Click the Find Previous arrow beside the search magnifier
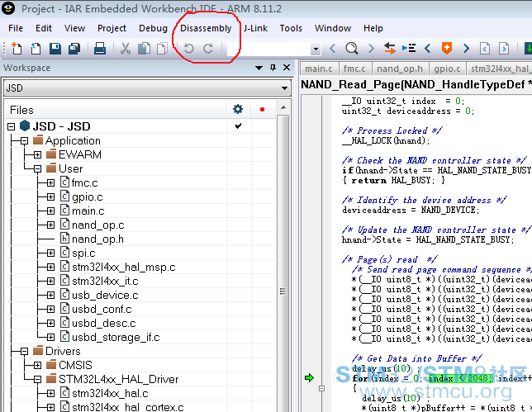 tap(332, 49)
